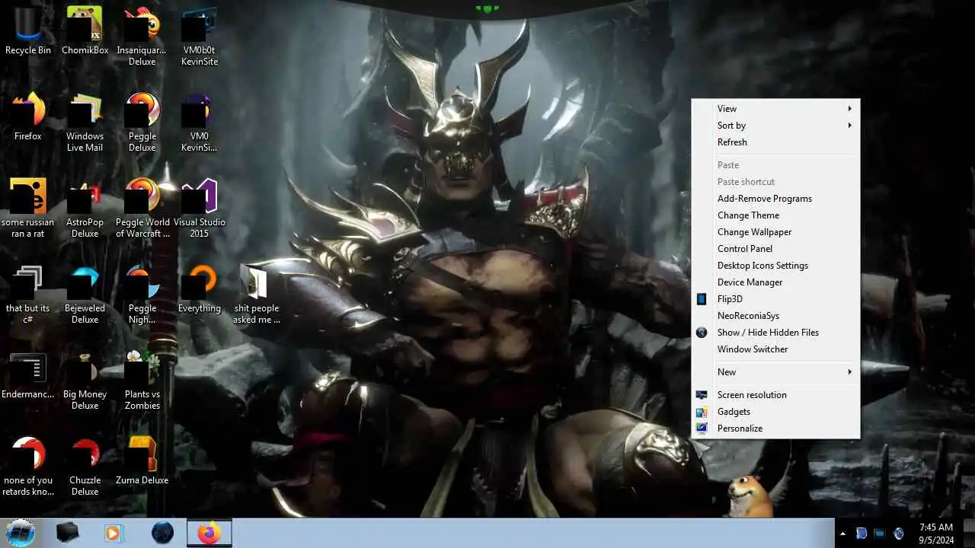The width and height of the screenshot is (975, 548).
Task: Choose Desktop Icons Settings entry
Action: (775, 266)
